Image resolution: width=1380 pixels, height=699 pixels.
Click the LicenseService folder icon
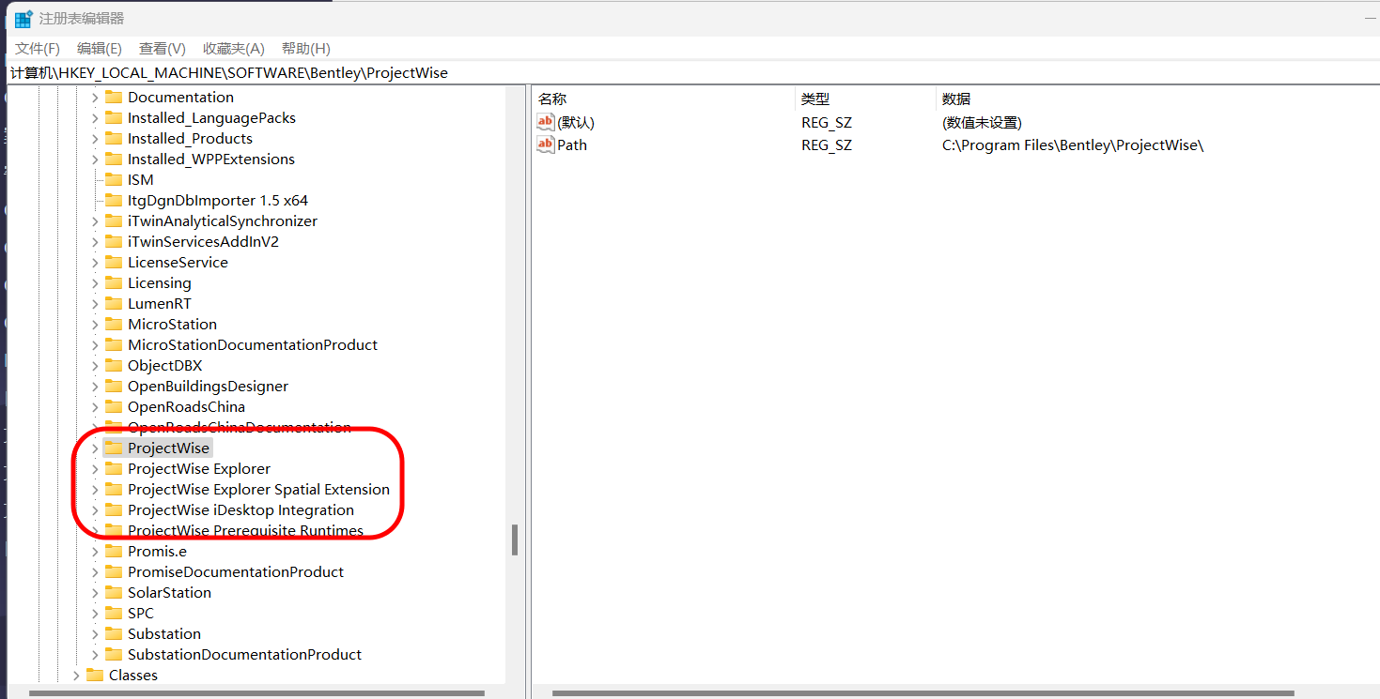tap(114, 262)
